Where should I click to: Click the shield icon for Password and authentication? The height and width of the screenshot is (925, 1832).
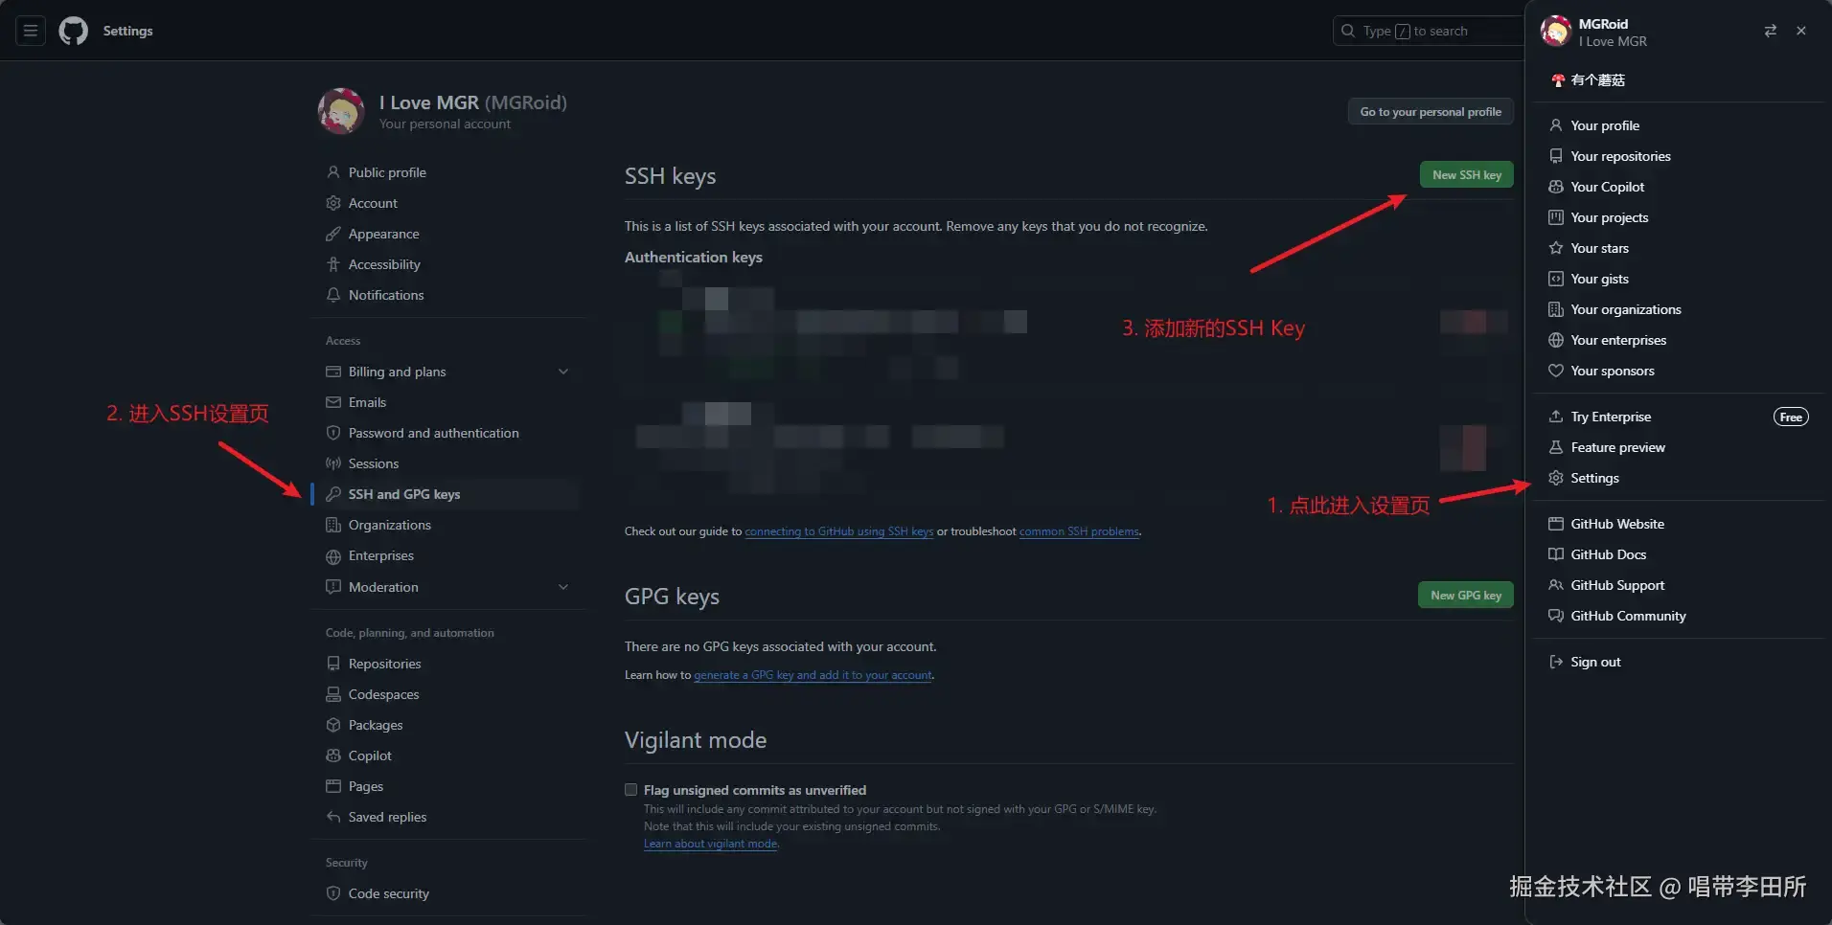(x=333, y=433)
